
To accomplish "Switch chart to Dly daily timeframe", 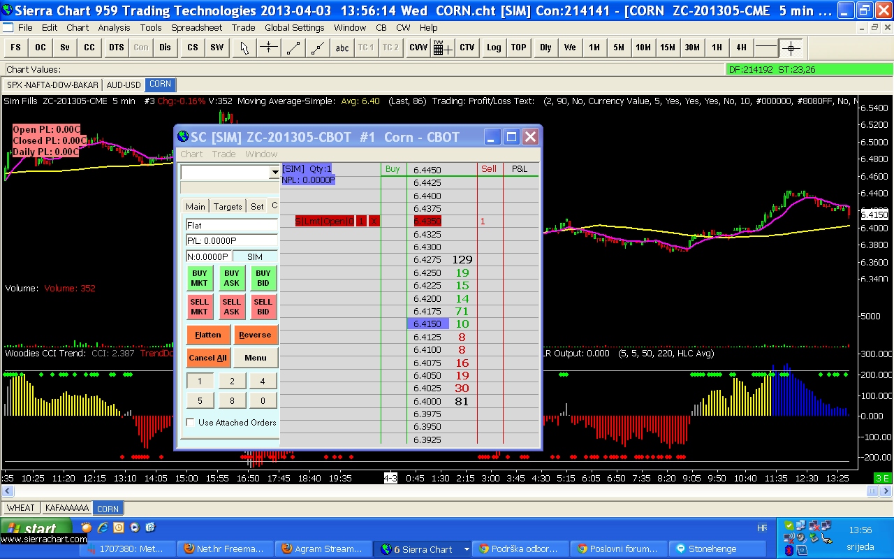I will coord(545,48).
